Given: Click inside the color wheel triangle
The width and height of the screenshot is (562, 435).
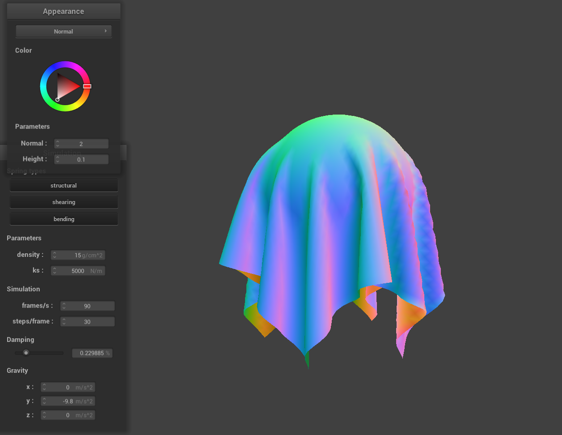Looking at the screenshot, I should click(66, 86).
